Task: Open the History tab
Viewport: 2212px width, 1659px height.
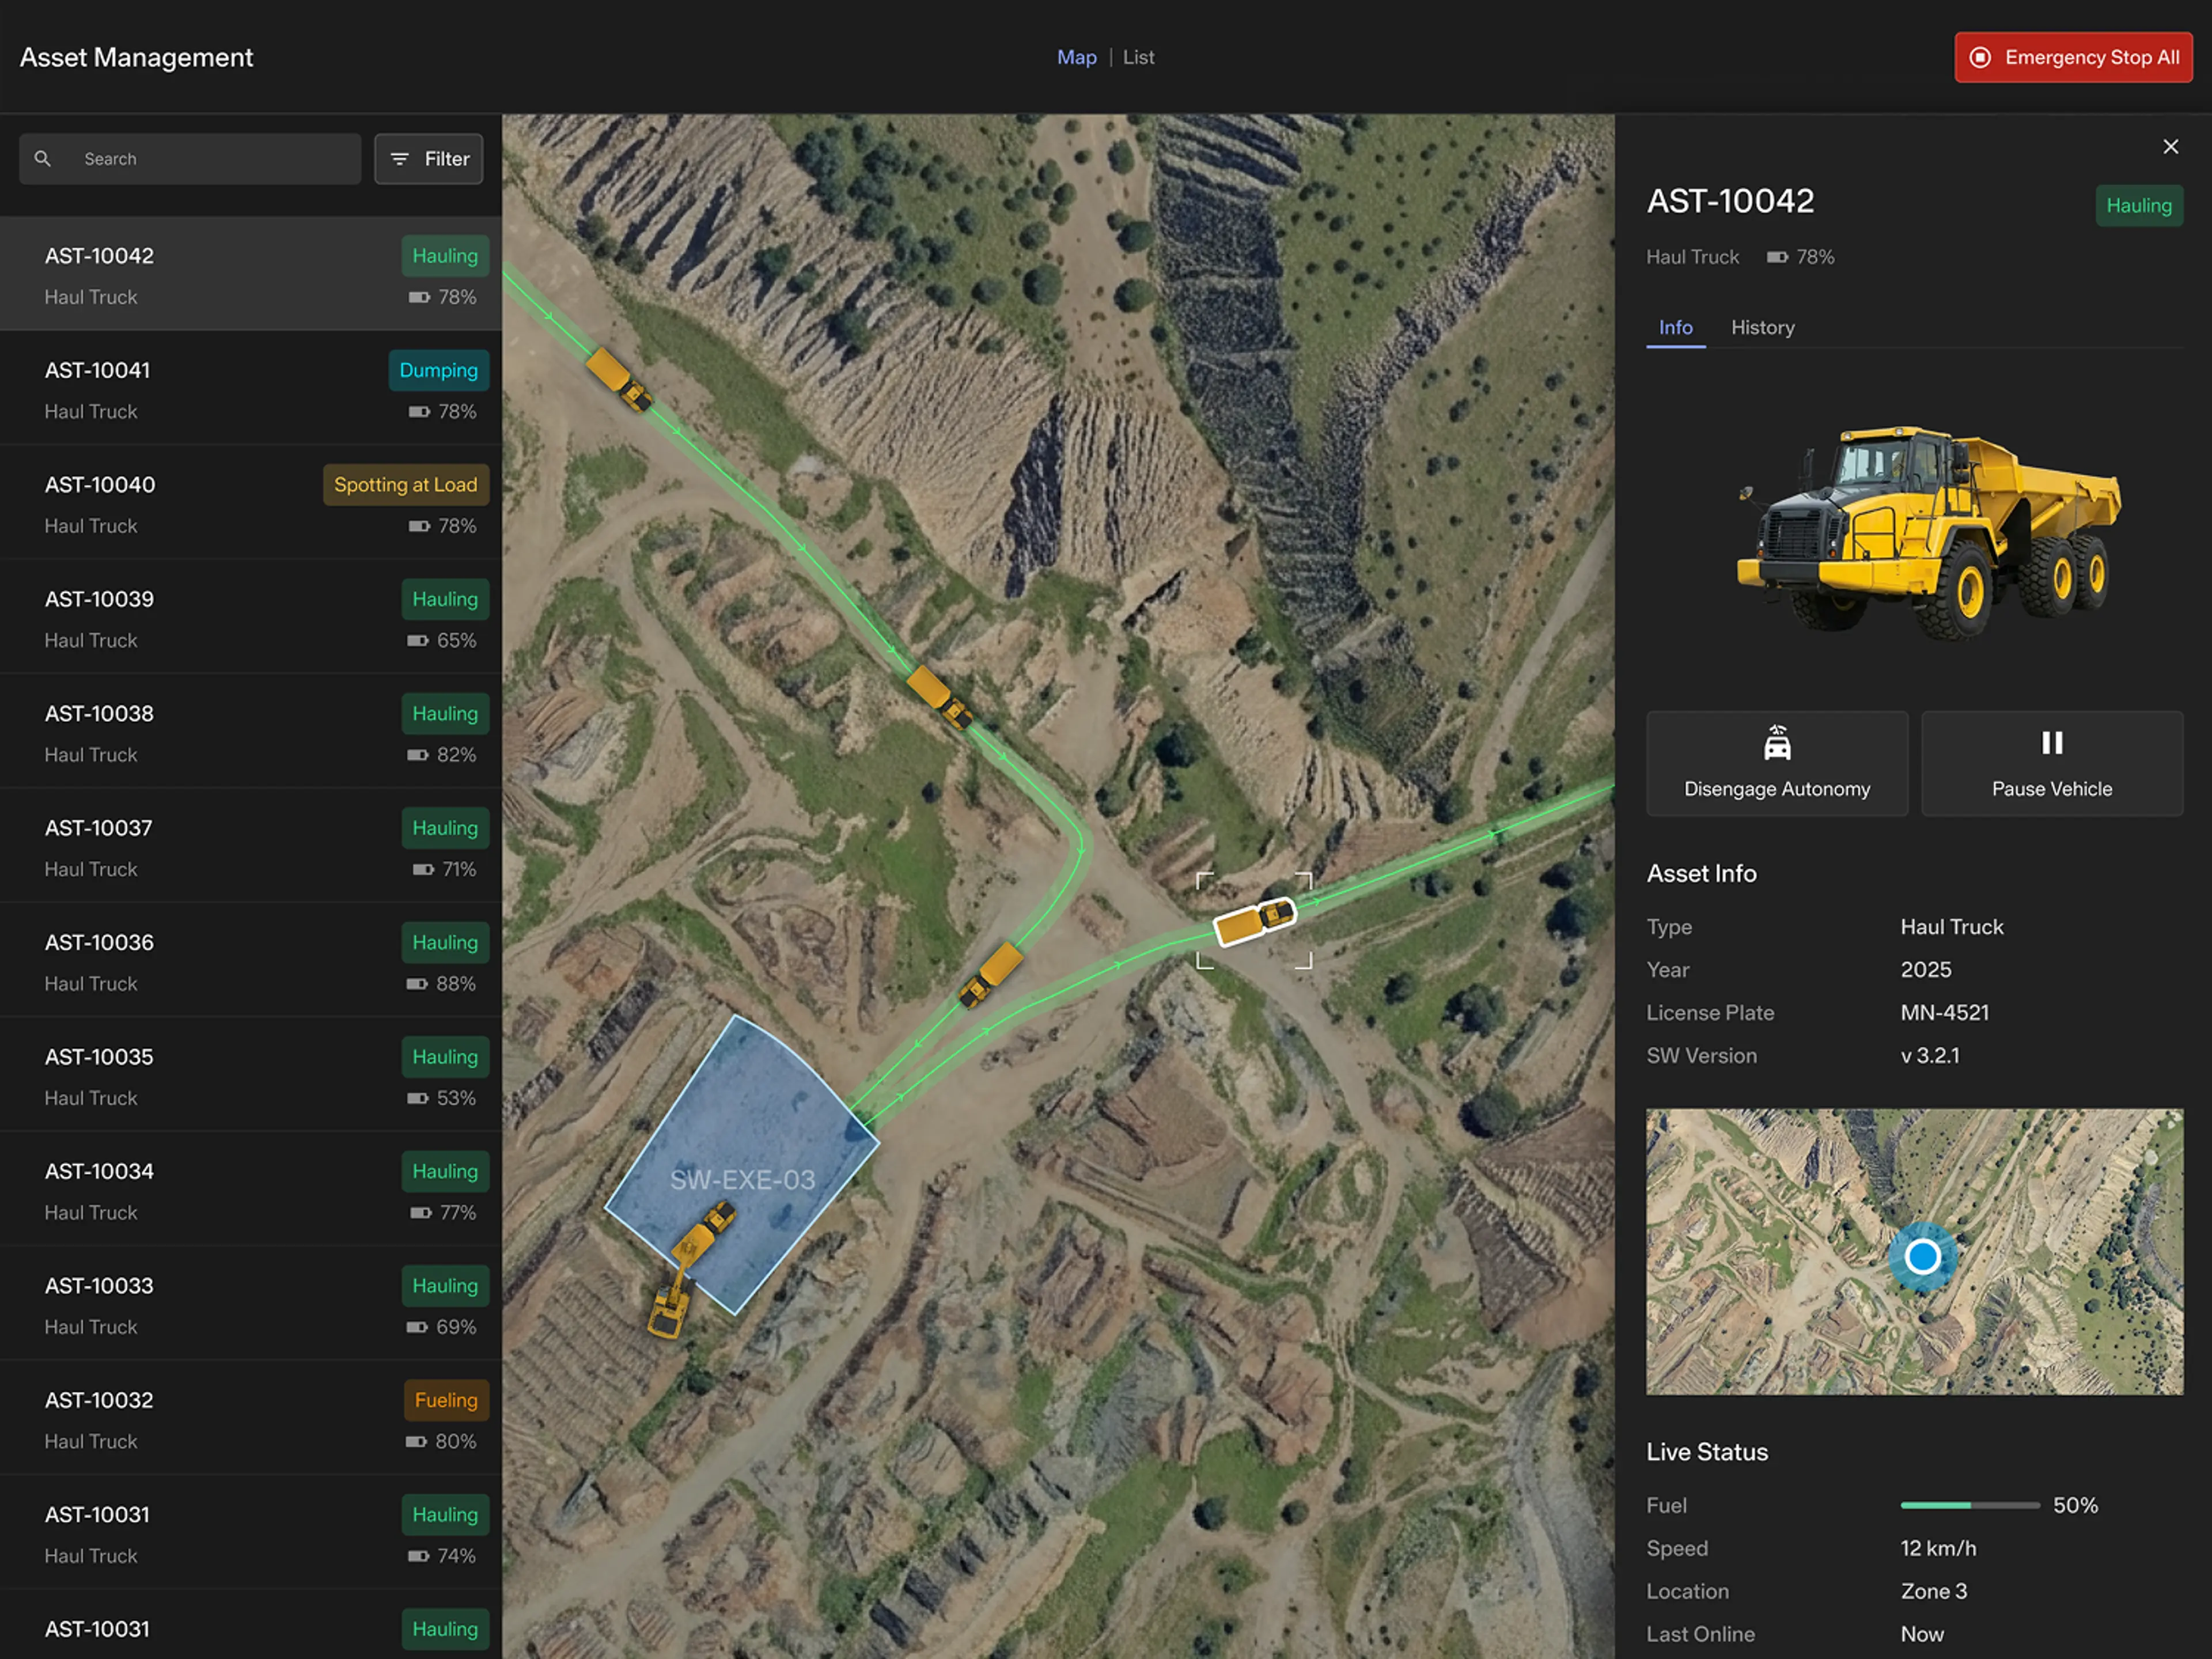Action: (x=1763, y=327)
